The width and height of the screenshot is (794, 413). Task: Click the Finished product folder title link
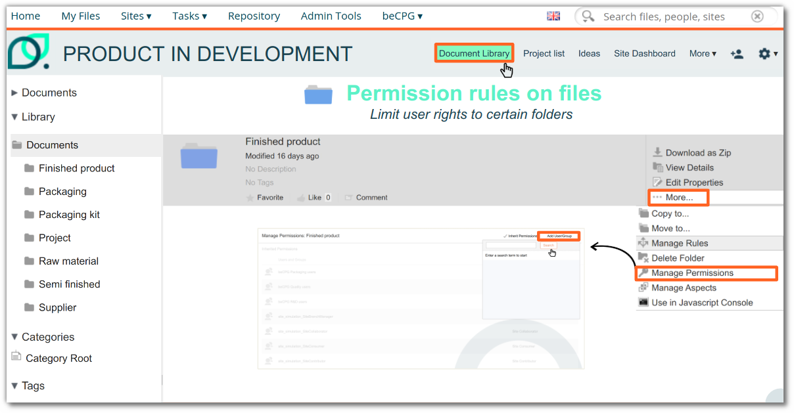tap(283, 141)
